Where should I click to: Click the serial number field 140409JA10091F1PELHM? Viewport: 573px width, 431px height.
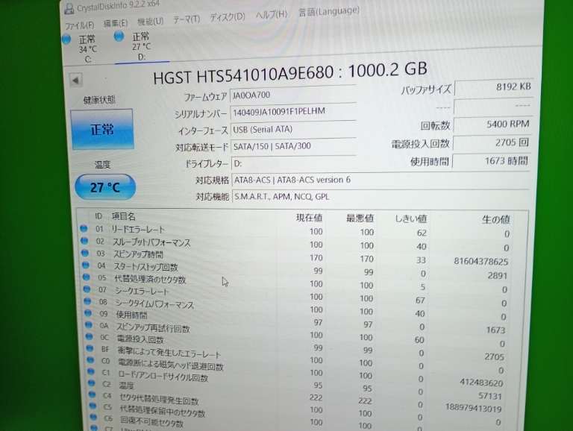(x=292, y=112)
